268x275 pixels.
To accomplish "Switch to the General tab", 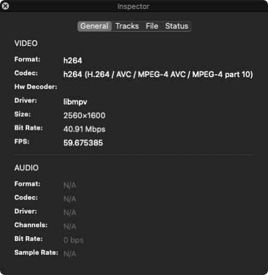I will 95,26.
